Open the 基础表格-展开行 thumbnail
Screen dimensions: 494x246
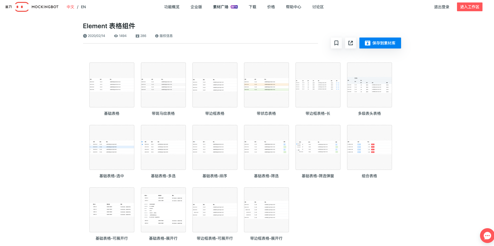click(x=163, y=210)
